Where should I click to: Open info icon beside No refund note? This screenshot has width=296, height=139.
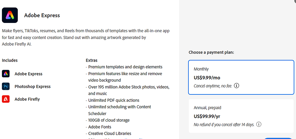pyautogui.click(x=259, y=124)
